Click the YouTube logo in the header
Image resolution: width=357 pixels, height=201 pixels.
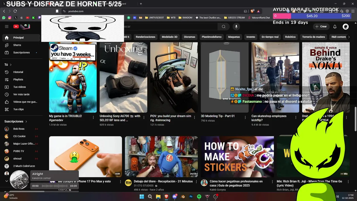click(21, 27)
